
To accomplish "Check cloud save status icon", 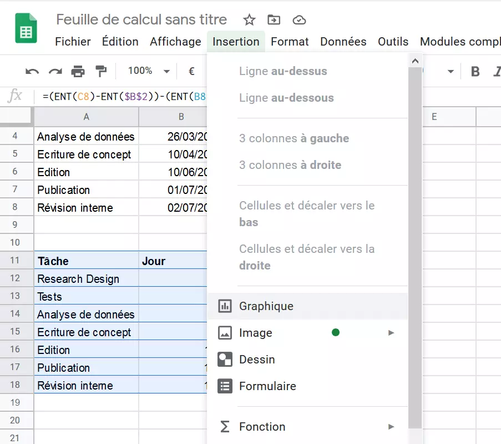I will [299, 20].
